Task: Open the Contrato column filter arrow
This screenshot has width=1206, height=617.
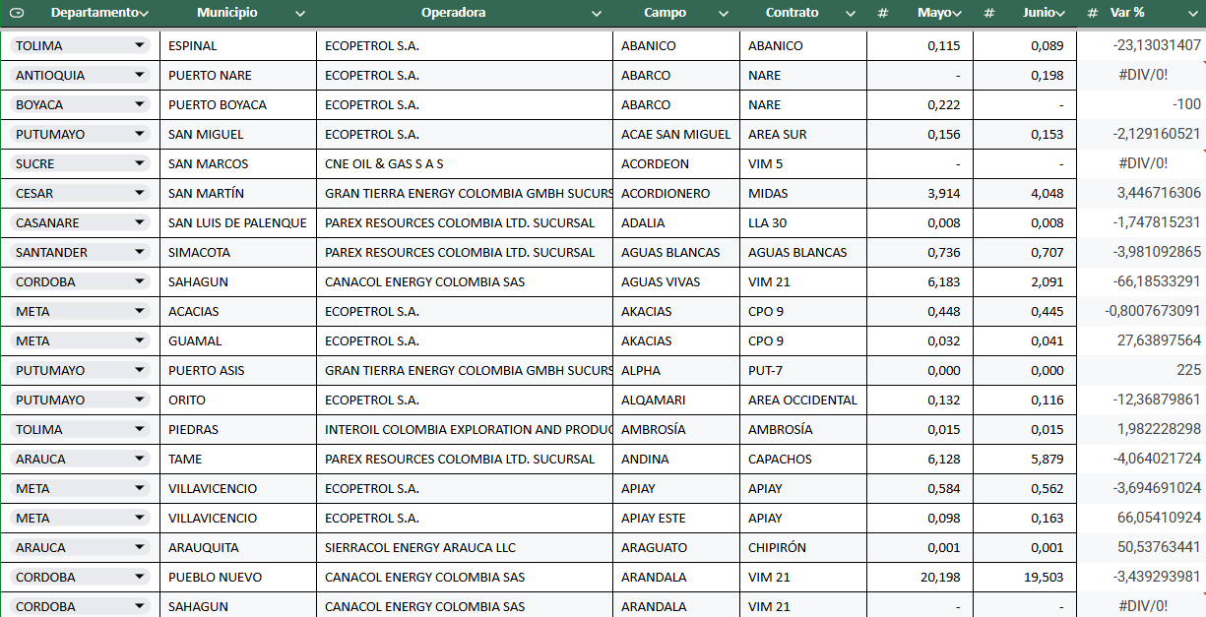Action: (x=852, y=14)
